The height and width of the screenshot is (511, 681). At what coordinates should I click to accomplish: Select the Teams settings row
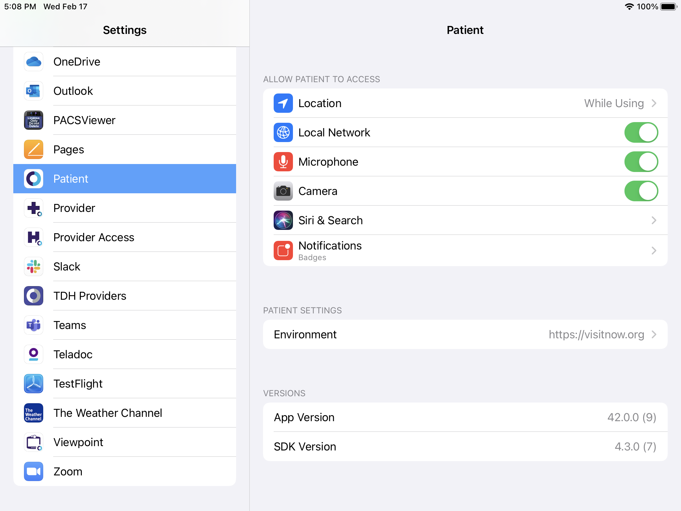pyautogui.click(x=70, y=325)
